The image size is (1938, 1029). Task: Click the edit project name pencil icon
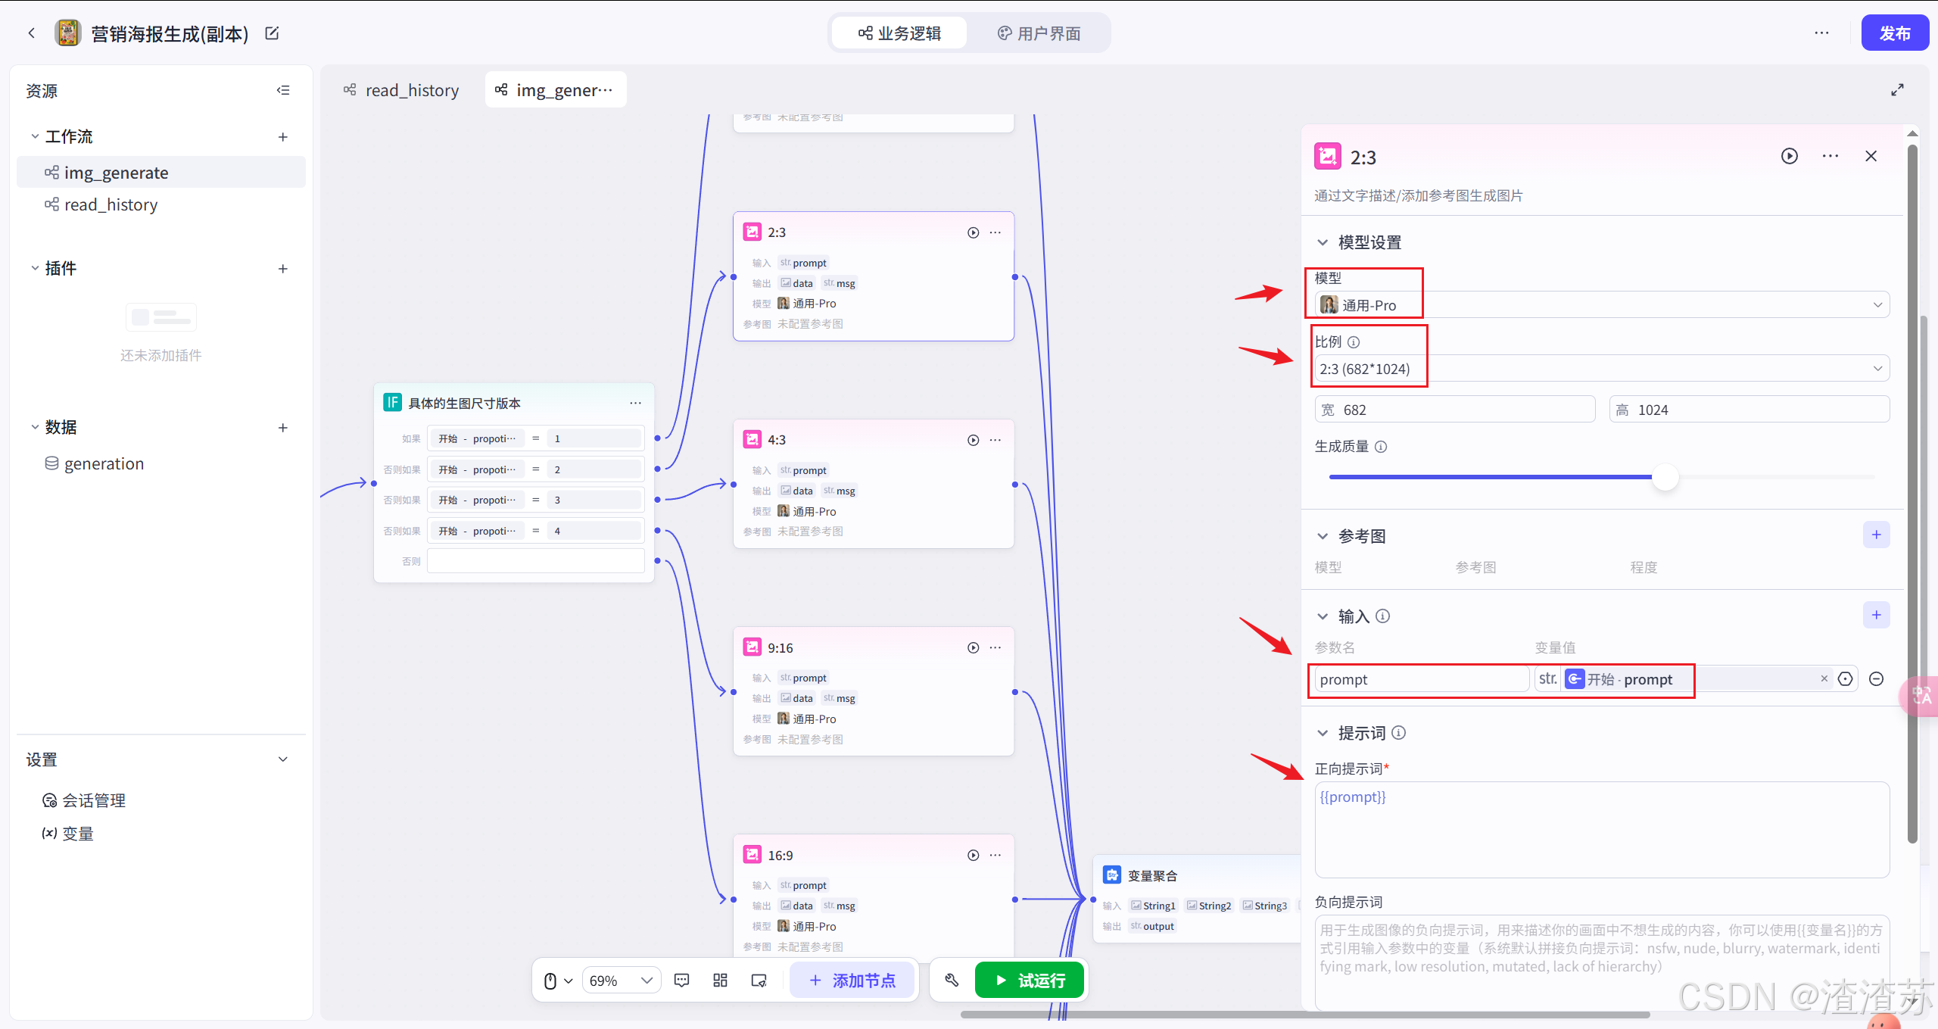272,33
